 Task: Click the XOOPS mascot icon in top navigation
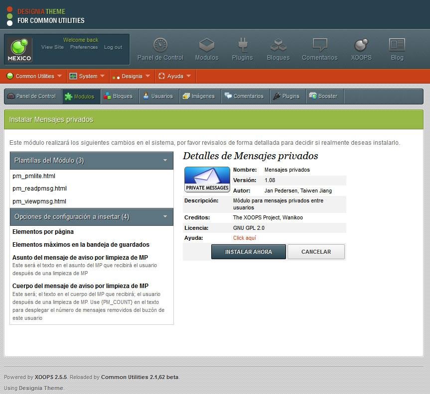pyautogui.click(x=361, y=45)
